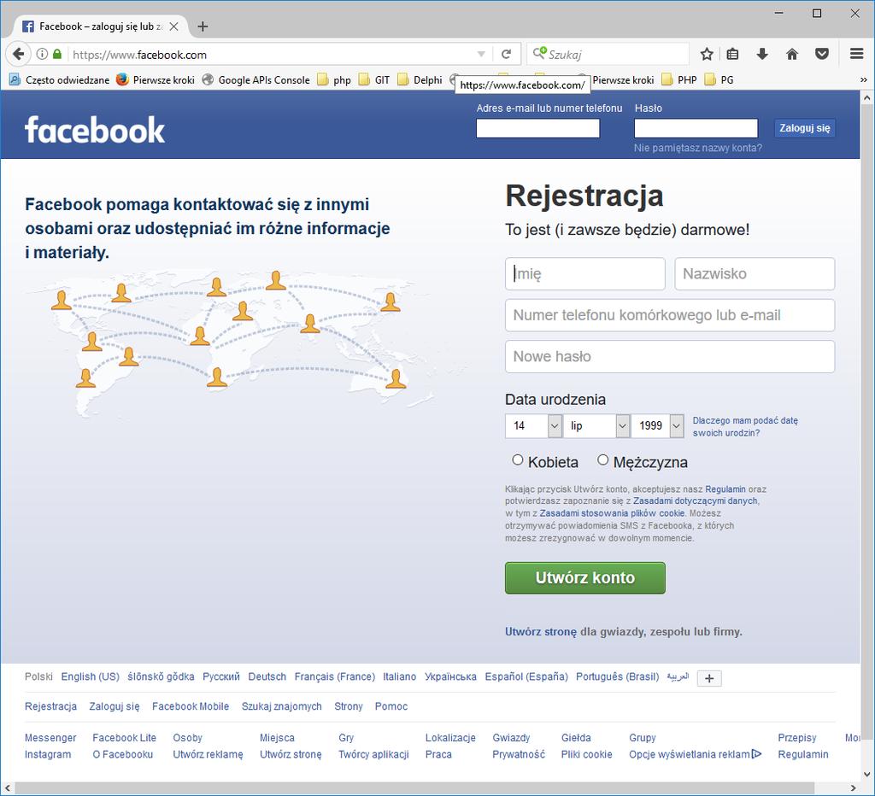Click horizontal scrollbar left arrow
875x796 pixels.
(7, 789)
